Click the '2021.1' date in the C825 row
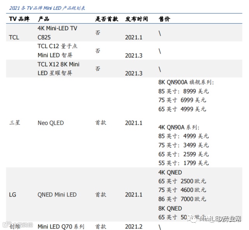 [x=134, y=37]
